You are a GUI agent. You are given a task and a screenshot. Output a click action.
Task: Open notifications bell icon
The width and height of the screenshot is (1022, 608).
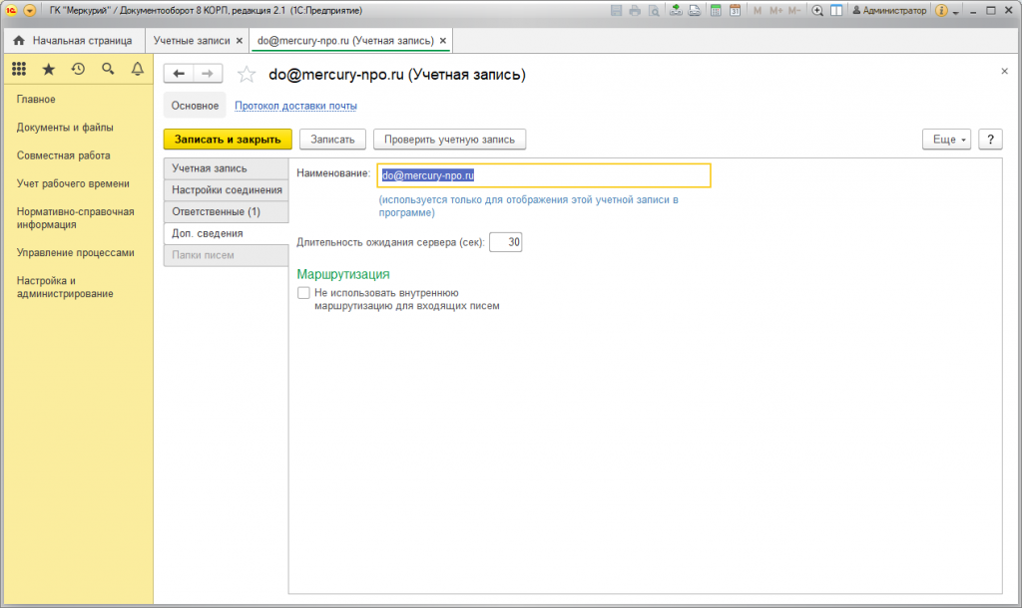click(x=138, y=69)
